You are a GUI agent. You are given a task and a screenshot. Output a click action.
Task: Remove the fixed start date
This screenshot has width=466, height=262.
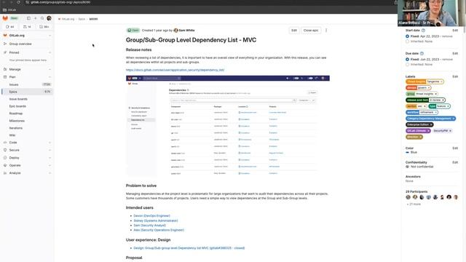(x=447, y=36)
